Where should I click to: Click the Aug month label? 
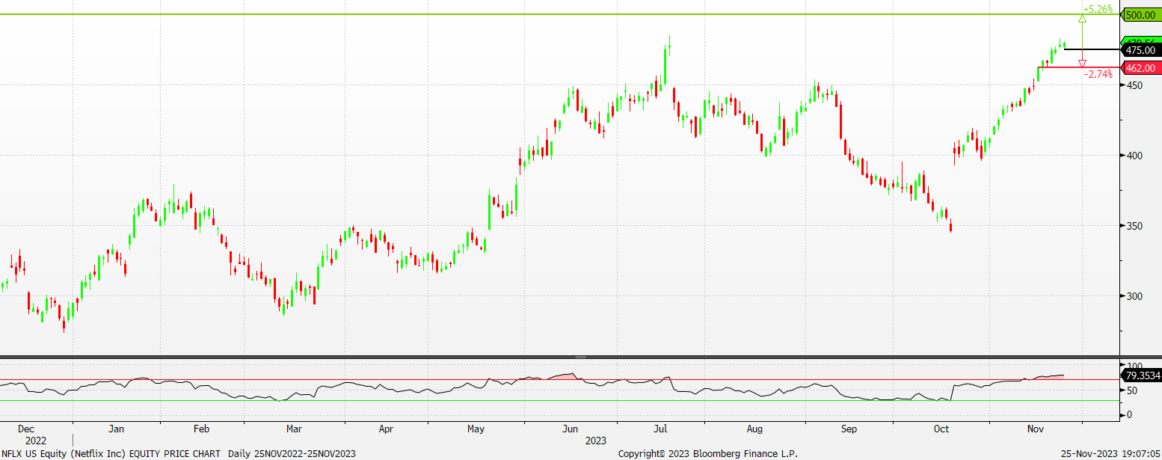click(754, 429)
